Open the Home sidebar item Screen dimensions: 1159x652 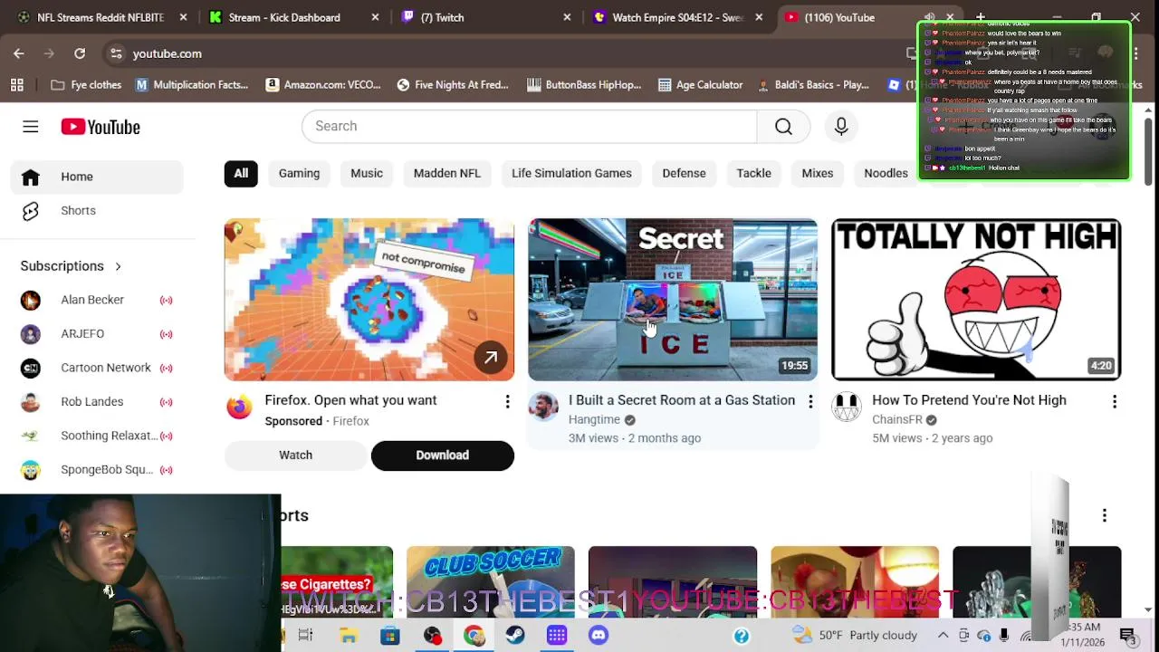coord(97,177)
